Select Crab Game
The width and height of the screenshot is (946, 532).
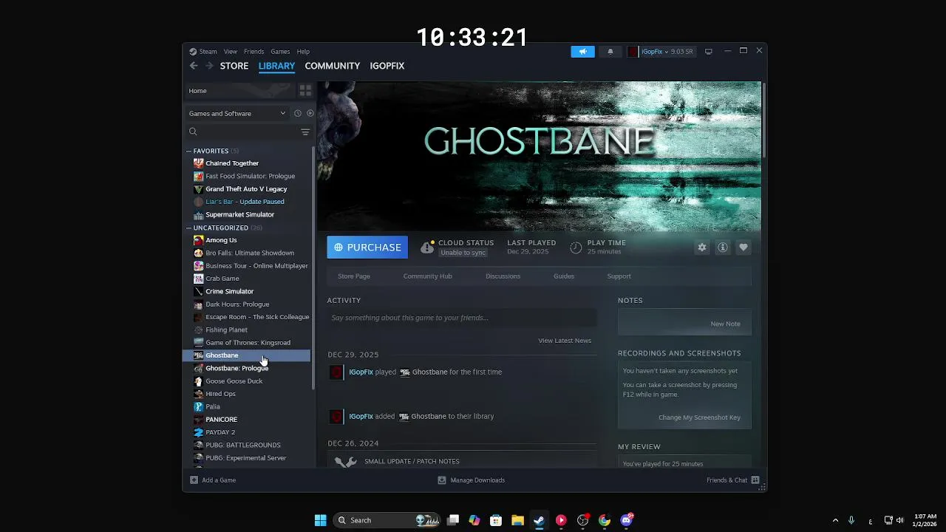pyautogui.click(x=222, y=279)
